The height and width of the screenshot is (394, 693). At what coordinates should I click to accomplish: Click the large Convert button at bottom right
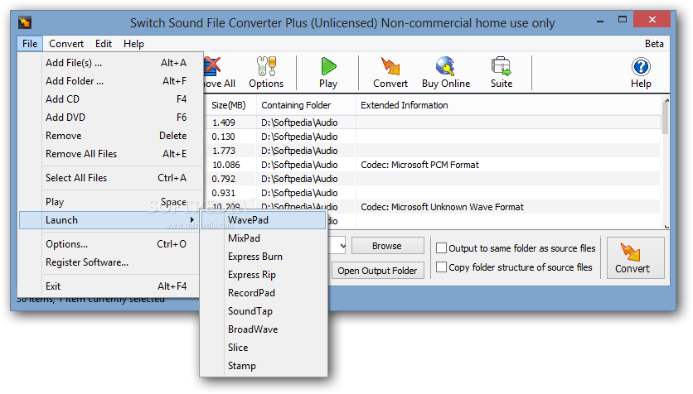tap(636, 258)
